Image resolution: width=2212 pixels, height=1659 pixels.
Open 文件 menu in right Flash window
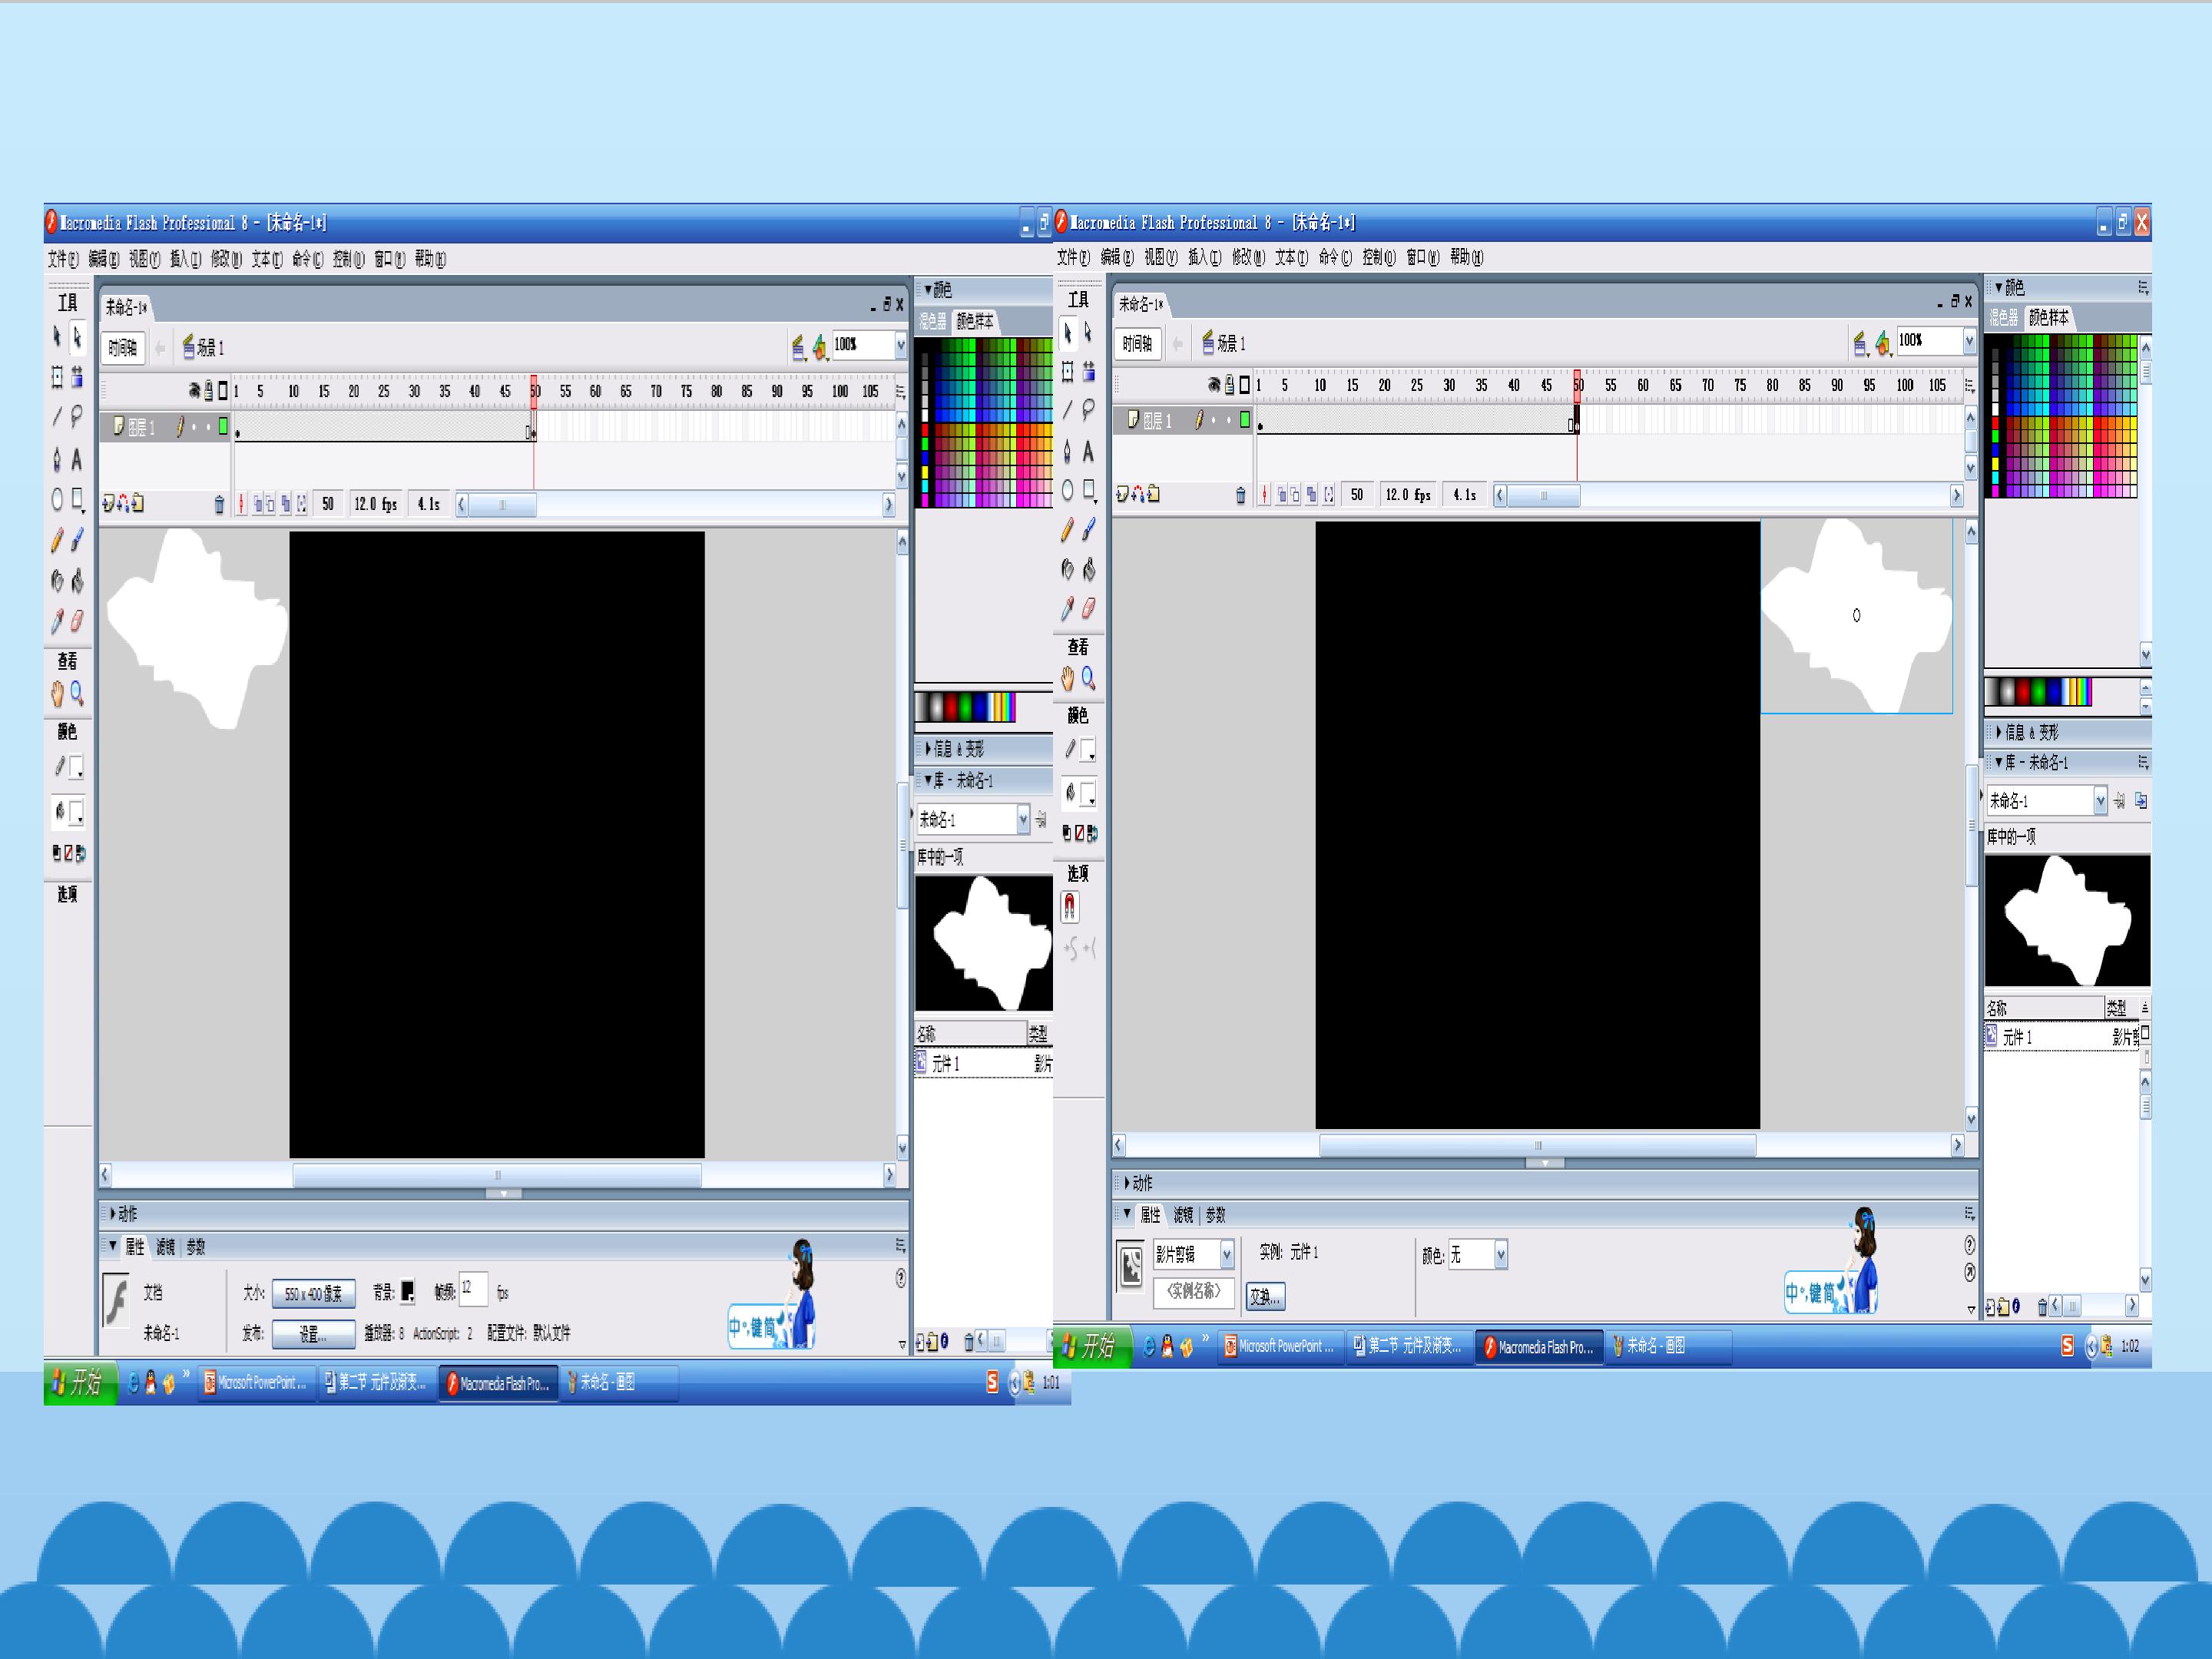pos(1073,258)
